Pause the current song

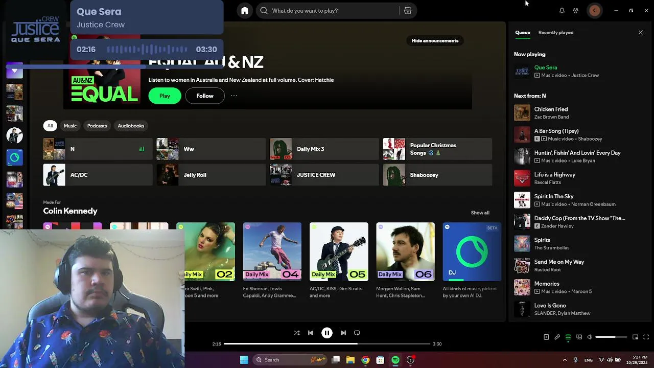coord(327,333)
